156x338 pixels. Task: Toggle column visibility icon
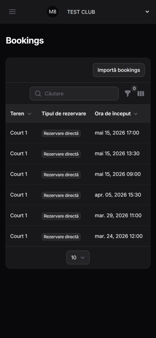(141, 93)
